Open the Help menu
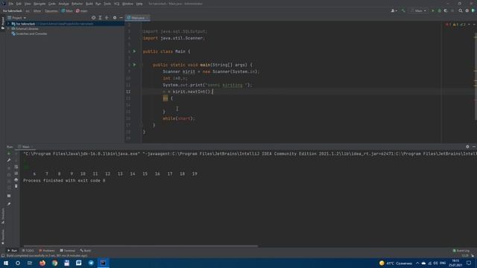 pos(139,4)
